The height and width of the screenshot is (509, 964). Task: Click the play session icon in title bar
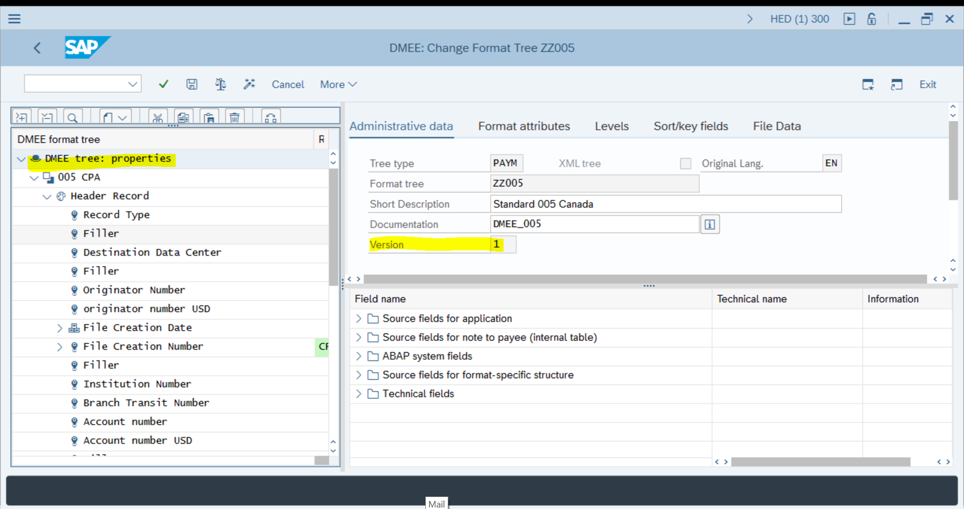click(849, 19)
